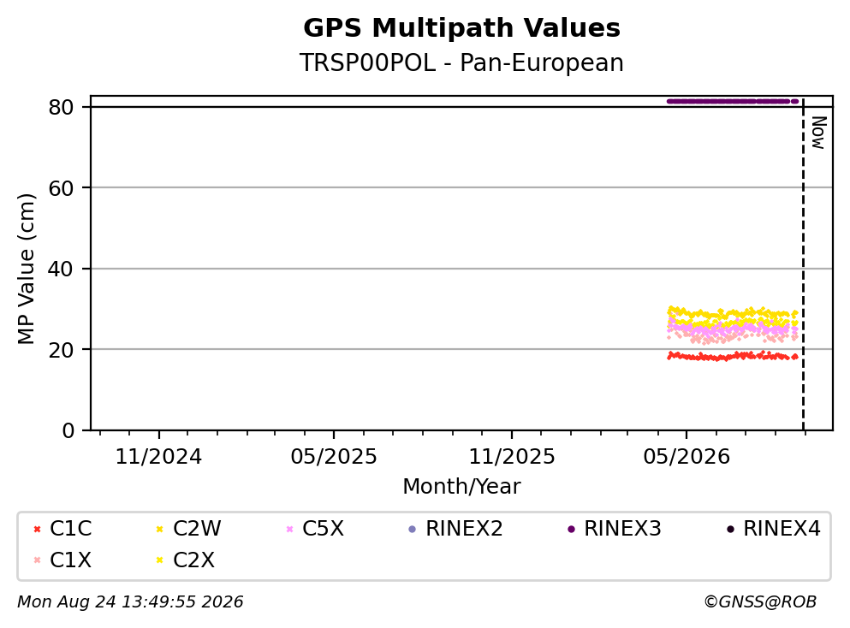Click the red C1C data series

(733, 356)
